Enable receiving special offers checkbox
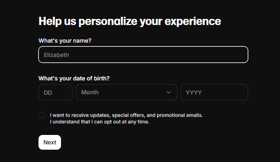 pos(42,115)
